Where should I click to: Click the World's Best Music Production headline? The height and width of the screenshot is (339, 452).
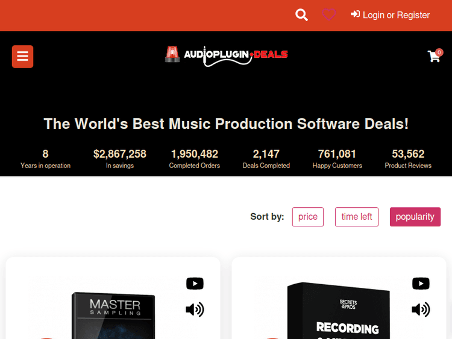tap(226, 124)
